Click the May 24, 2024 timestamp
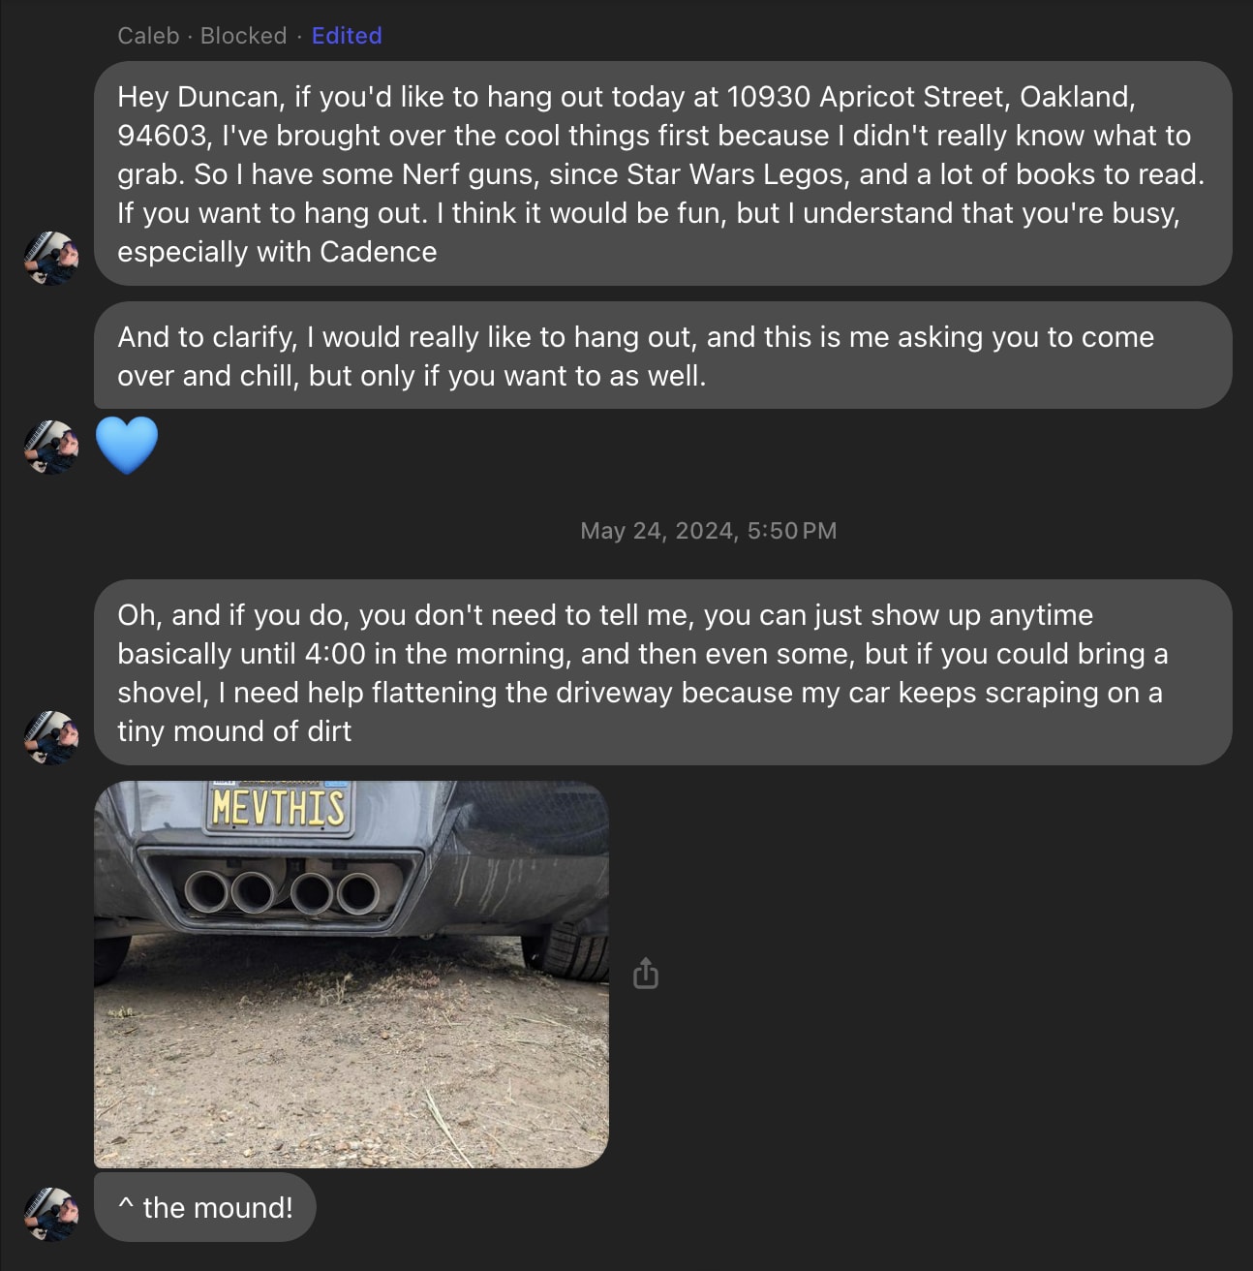The height and width of the screenshot is (1271, 1253). point(708,531)
